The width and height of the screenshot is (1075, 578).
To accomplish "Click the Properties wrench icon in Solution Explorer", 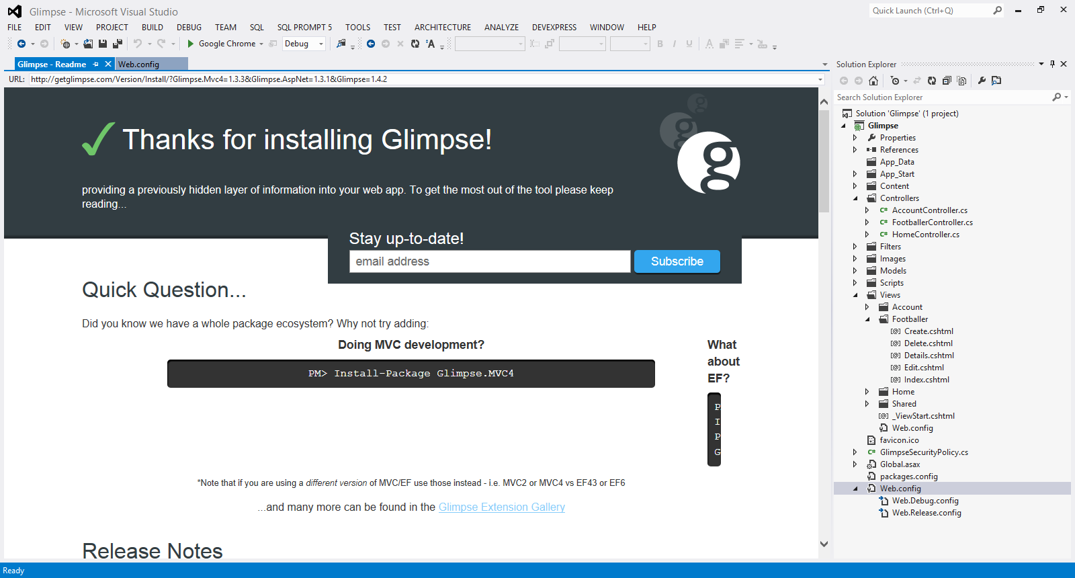I will [x=982, y=81].
